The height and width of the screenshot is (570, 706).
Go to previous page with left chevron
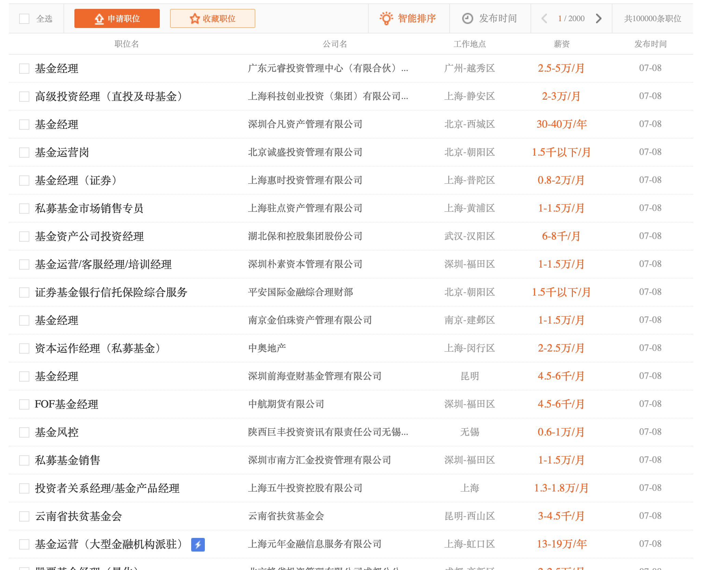[545, 18]
